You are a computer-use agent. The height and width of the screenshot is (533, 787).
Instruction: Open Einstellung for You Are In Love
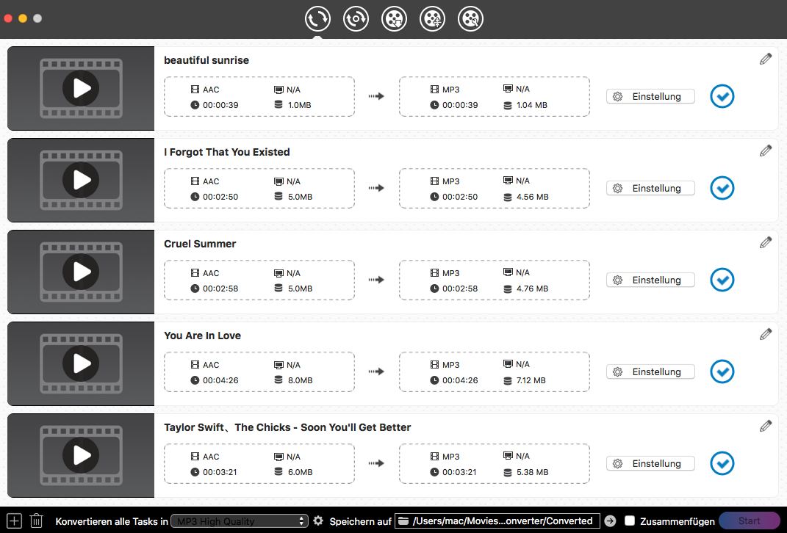[650, 371]
